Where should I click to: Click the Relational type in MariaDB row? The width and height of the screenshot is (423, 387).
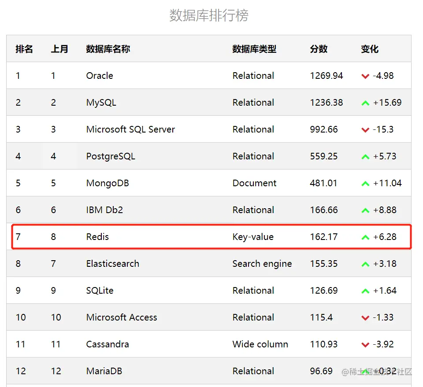[x=253, y=371]
